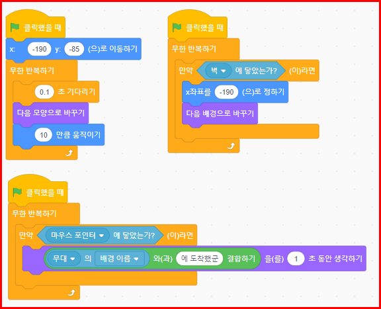Open the 벽 dropdown in touching block

(218, 71)
